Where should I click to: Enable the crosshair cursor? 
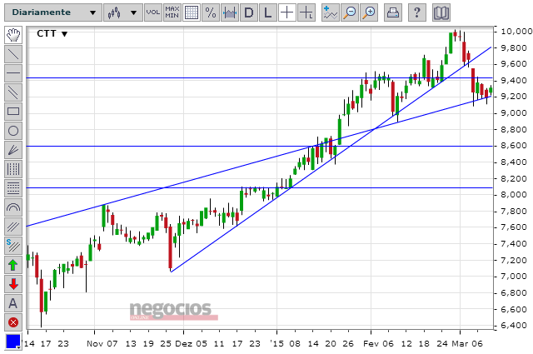[287, 12]
